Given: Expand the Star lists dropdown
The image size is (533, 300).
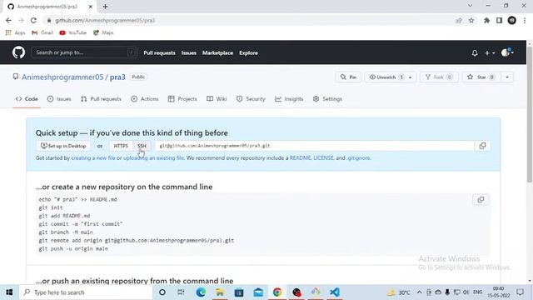Looking at the screenshot, I should [x=507, y=77].
